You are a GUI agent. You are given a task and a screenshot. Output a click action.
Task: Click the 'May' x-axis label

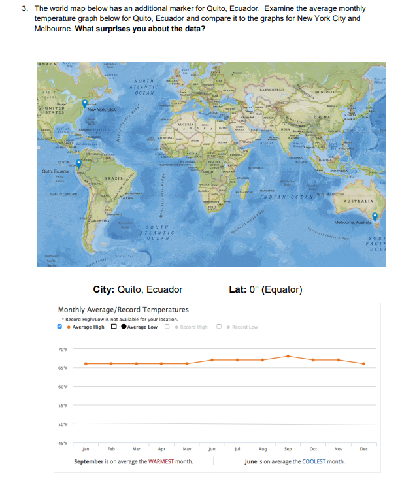tap(187, 449)
